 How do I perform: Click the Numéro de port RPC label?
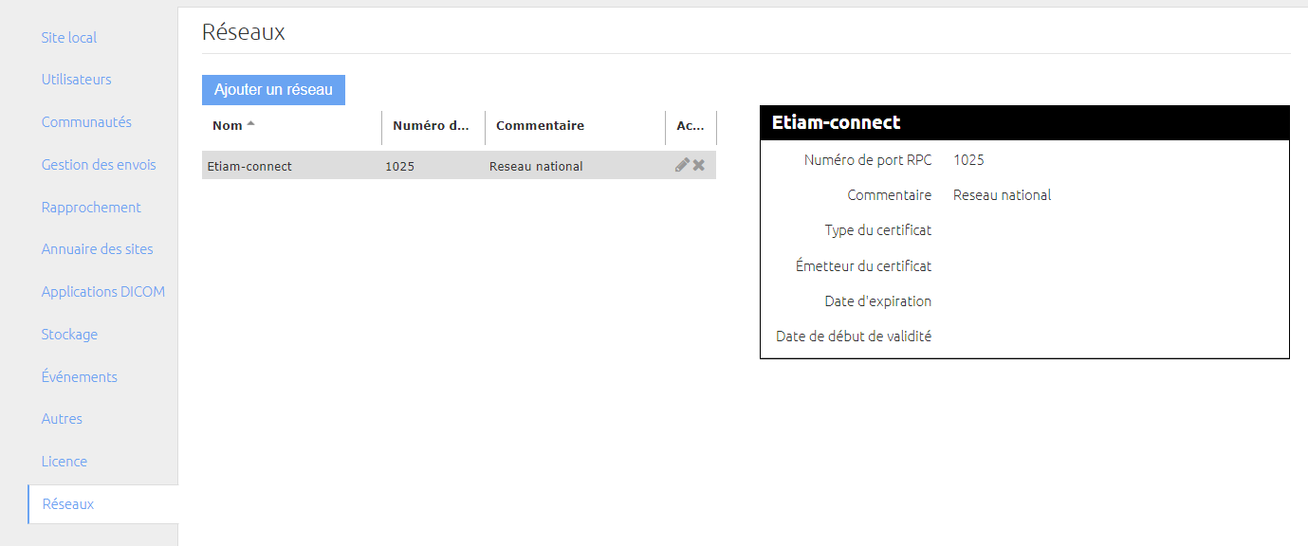point(868,160)
